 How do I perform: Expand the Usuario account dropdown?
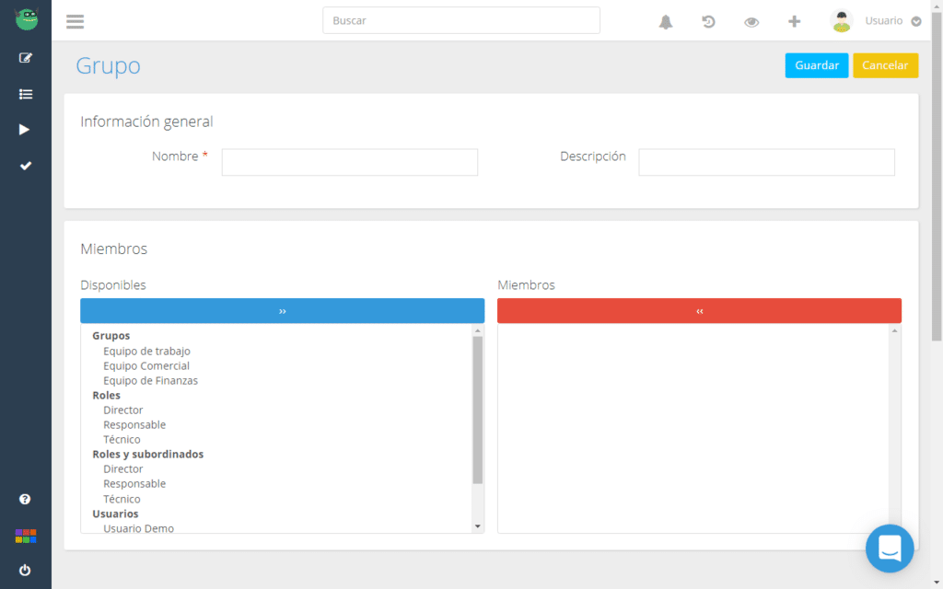(915, 22)
